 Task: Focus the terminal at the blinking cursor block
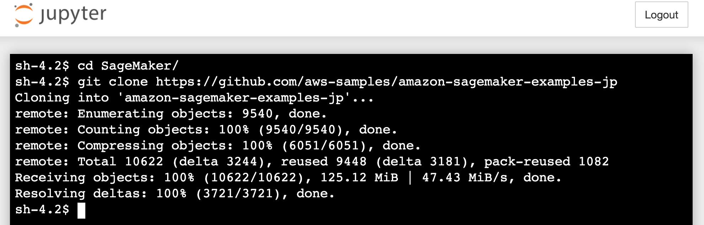coord(81,210)
